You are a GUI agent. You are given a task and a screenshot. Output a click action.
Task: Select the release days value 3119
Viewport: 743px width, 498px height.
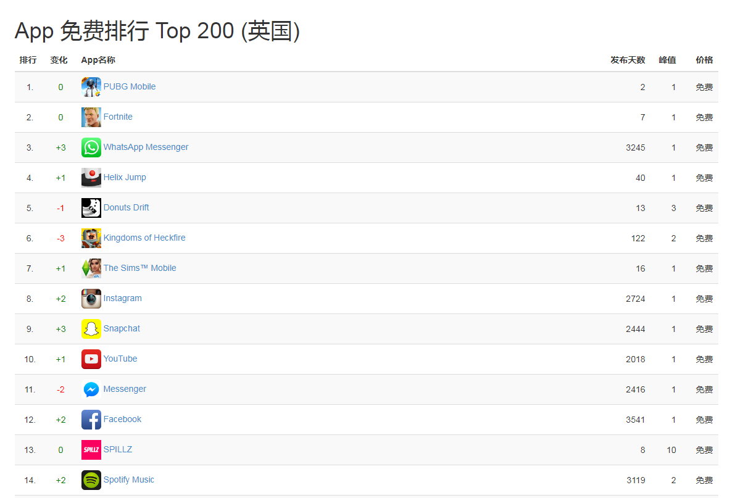tap(636, 480)
